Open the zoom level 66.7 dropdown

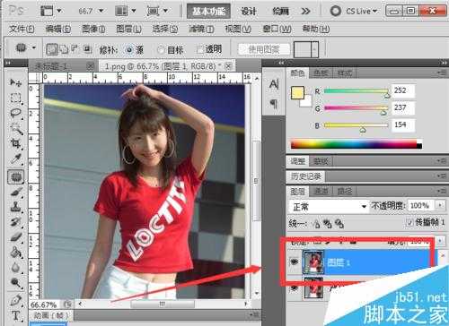tap(101, 11)
